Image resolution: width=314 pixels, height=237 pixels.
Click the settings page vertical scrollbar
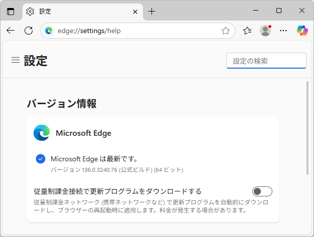click(307, 128)
